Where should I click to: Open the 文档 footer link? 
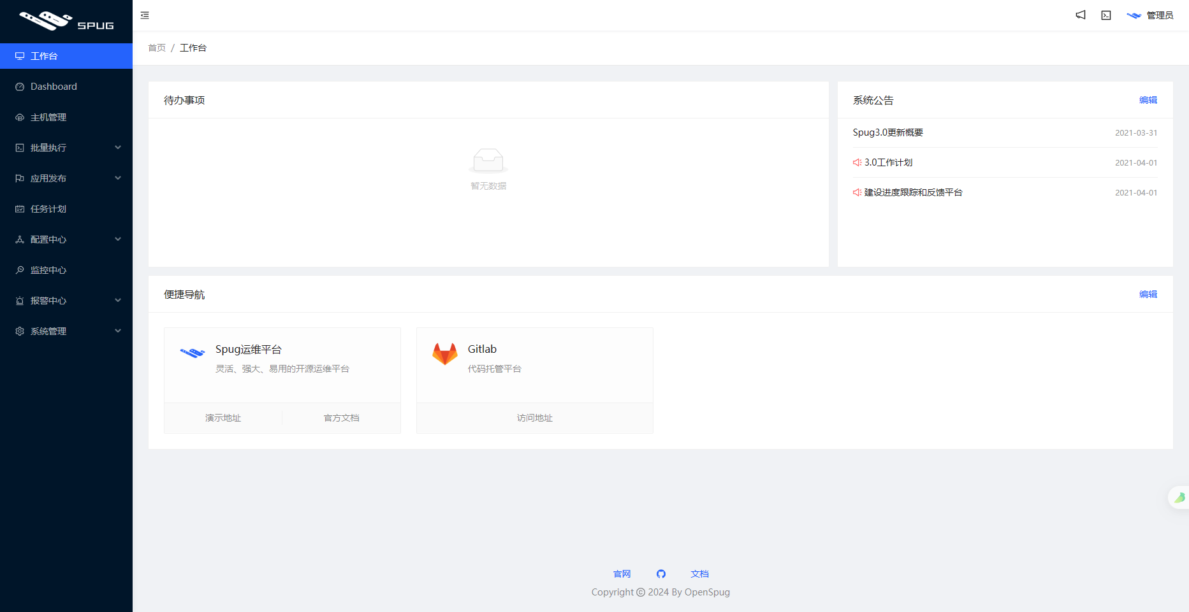coord(700,574)
